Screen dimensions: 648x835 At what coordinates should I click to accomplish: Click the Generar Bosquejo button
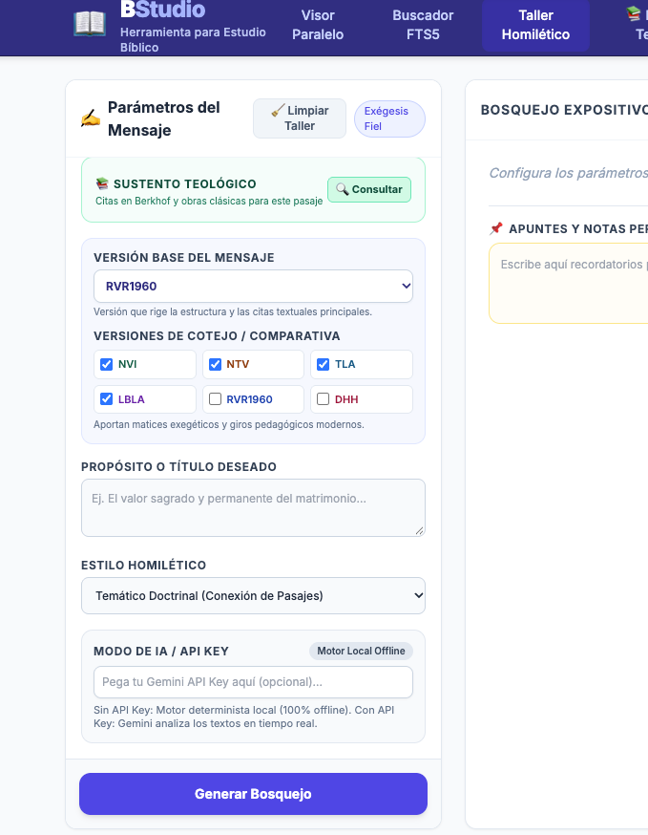click(253, 794)
